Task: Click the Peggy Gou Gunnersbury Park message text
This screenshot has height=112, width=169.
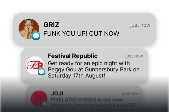Action: coord(94,69)
